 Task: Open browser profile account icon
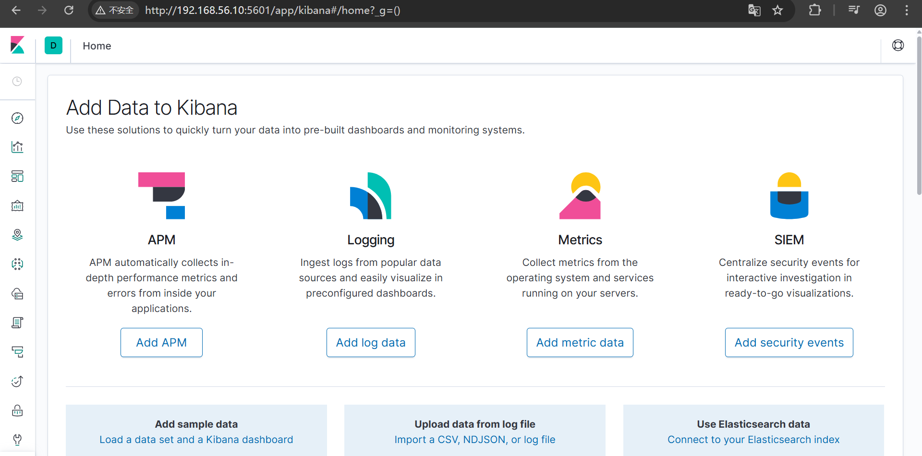tap(880, 10)
